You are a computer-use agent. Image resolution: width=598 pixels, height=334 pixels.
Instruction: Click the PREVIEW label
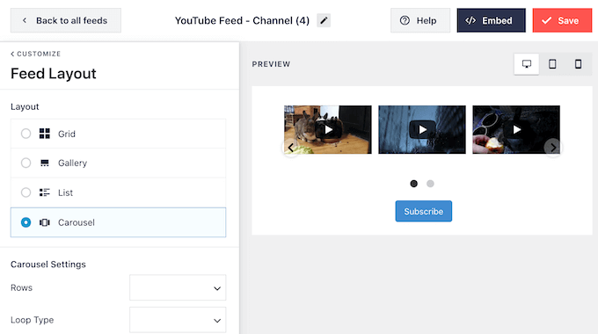pyautogui.click(x=271, y=64)
